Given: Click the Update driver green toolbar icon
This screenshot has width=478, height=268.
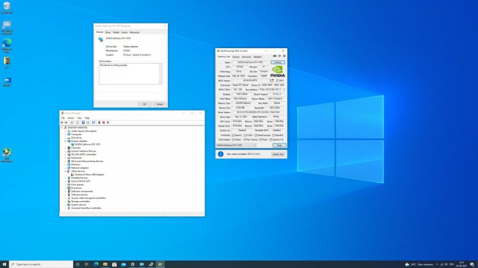Looking at the screenshot, I should coord(99,123).
